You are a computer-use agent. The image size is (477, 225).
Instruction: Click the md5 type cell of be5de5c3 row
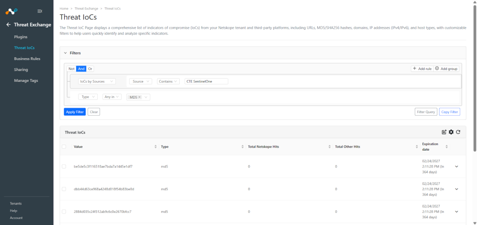tap(164, 166)
